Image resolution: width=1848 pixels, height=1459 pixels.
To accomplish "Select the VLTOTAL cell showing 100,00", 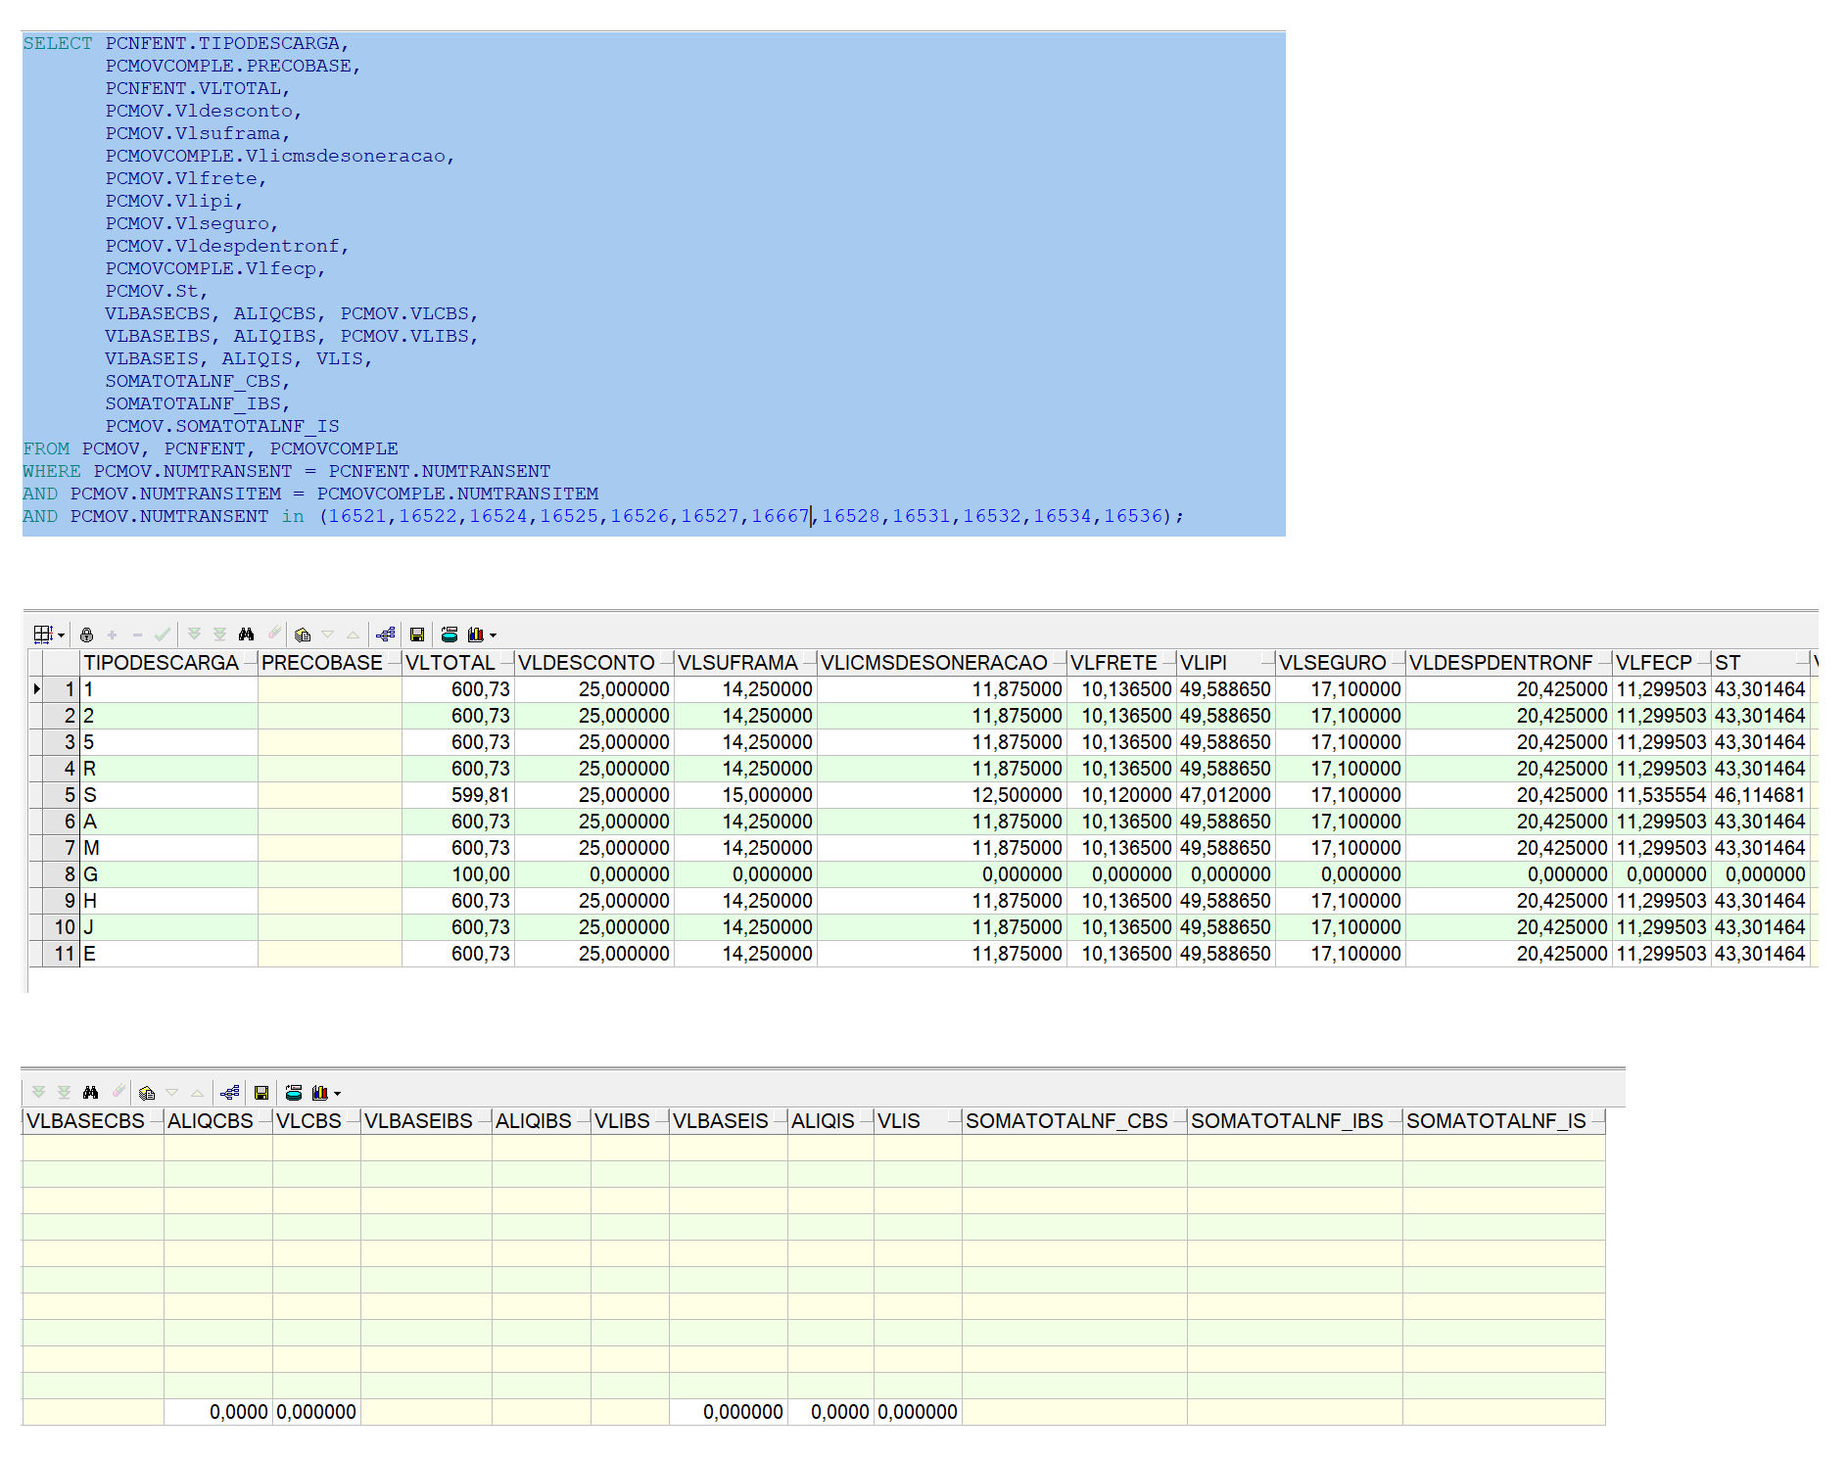I will pyautogui.click(x=458, y=874).
